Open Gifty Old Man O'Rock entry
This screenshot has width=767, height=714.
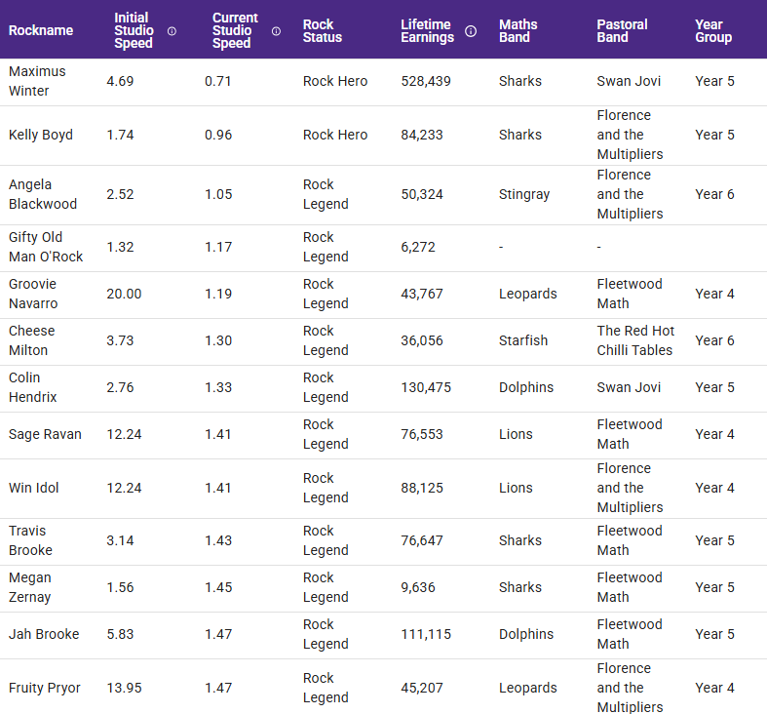(46, 247)
